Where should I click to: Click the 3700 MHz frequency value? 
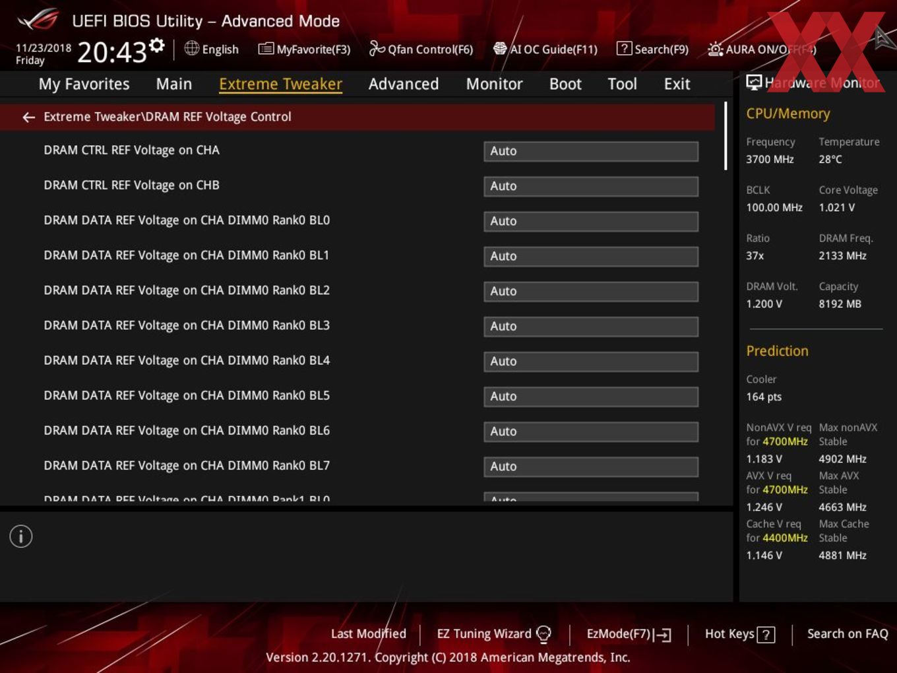(x=770, y=159)
